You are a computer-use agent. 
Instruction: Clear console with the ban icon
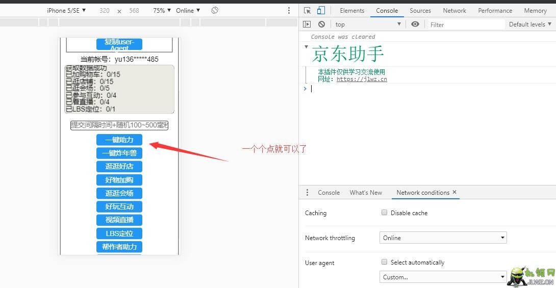click(322, 24)
